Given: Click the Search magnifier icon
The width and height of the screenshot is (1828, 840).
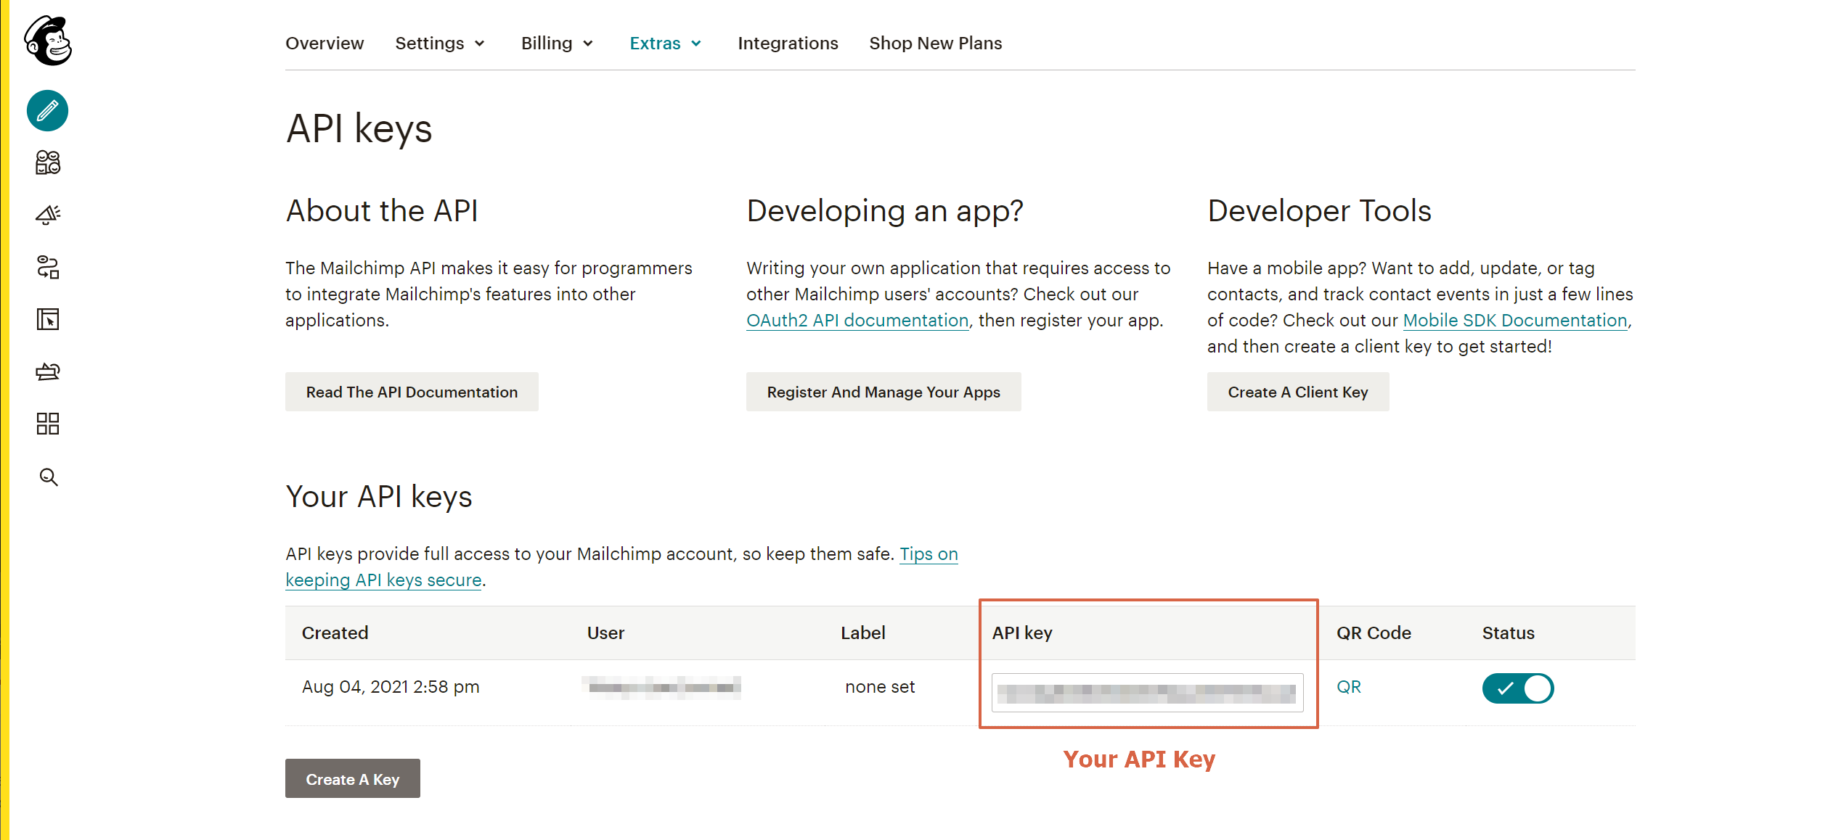Looking at the screenshot, I should tap(48, 477).
